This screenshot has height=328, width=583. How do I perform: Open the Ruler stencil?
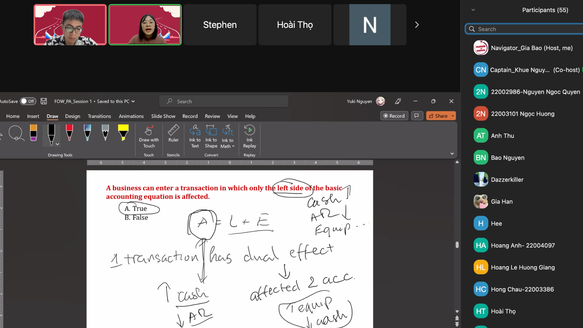[173, 134]
